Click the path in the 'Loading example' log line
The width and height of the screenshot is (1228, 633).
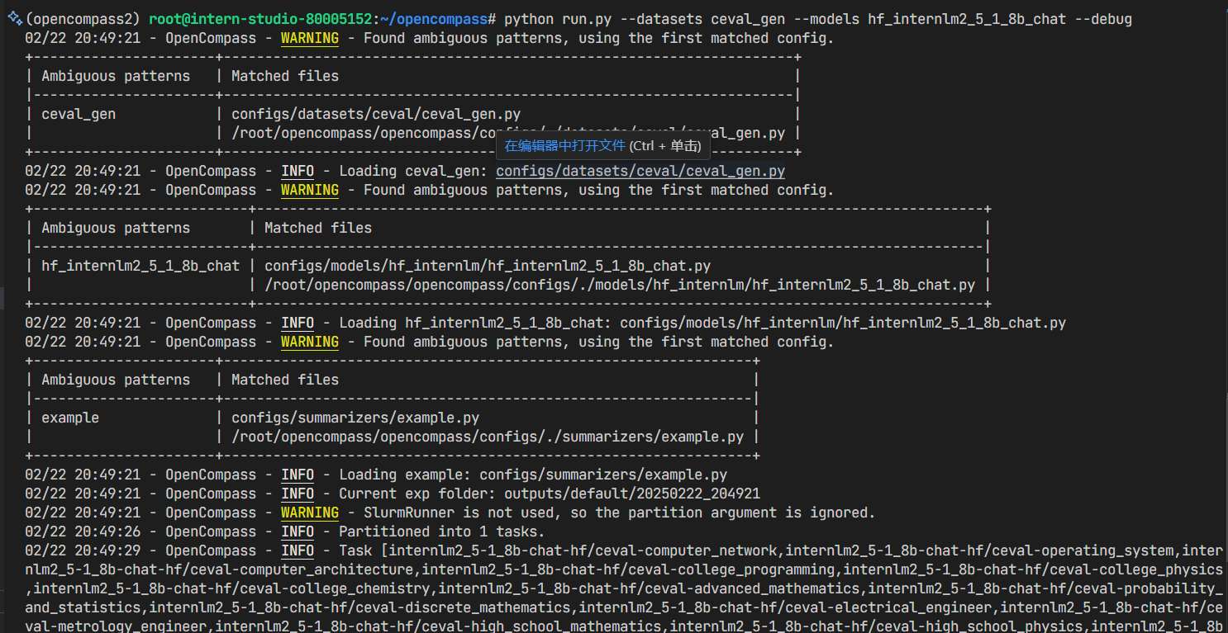click(x=603, y=475)
